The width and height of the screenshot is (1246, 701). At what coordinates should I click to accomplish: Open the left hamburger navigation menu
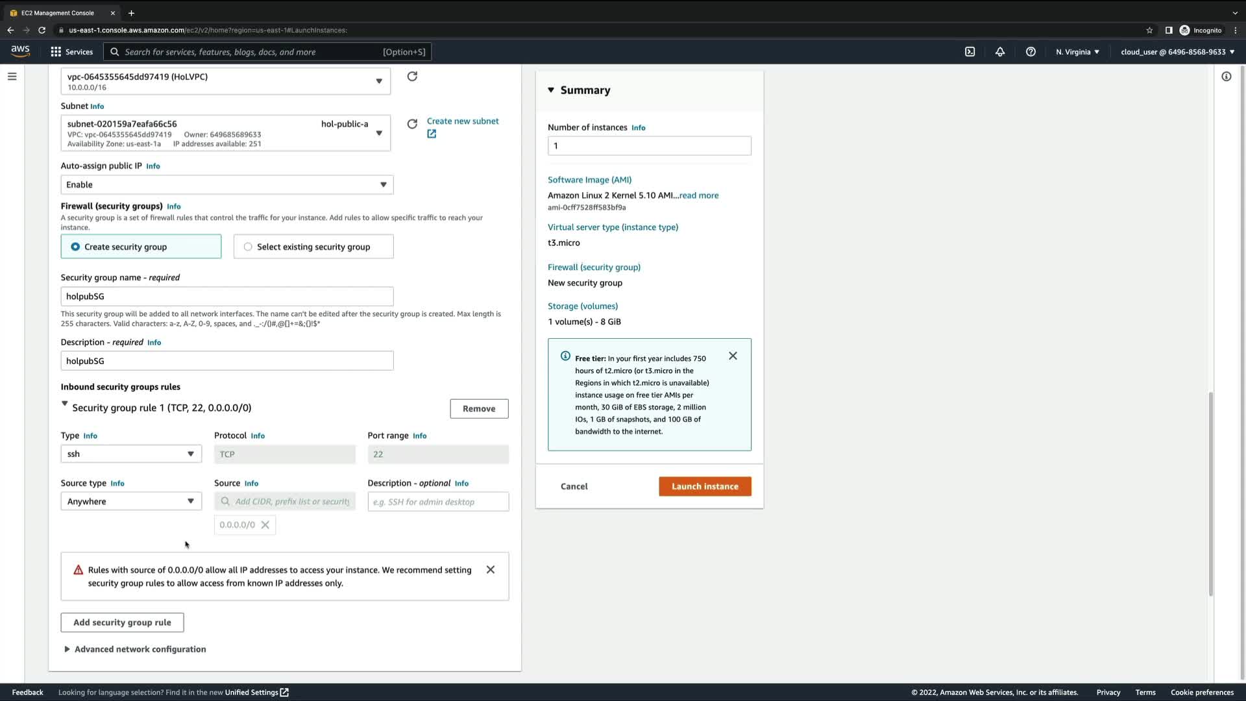pos(12,77)
